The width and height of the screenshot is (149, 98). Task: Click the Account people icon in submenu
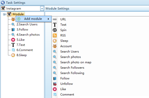click(55, 46)
